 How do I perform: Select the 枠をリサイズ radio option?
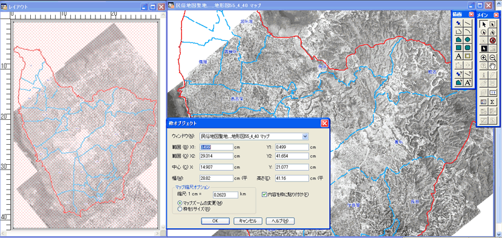pyautogui.click(x=180, y=209)
